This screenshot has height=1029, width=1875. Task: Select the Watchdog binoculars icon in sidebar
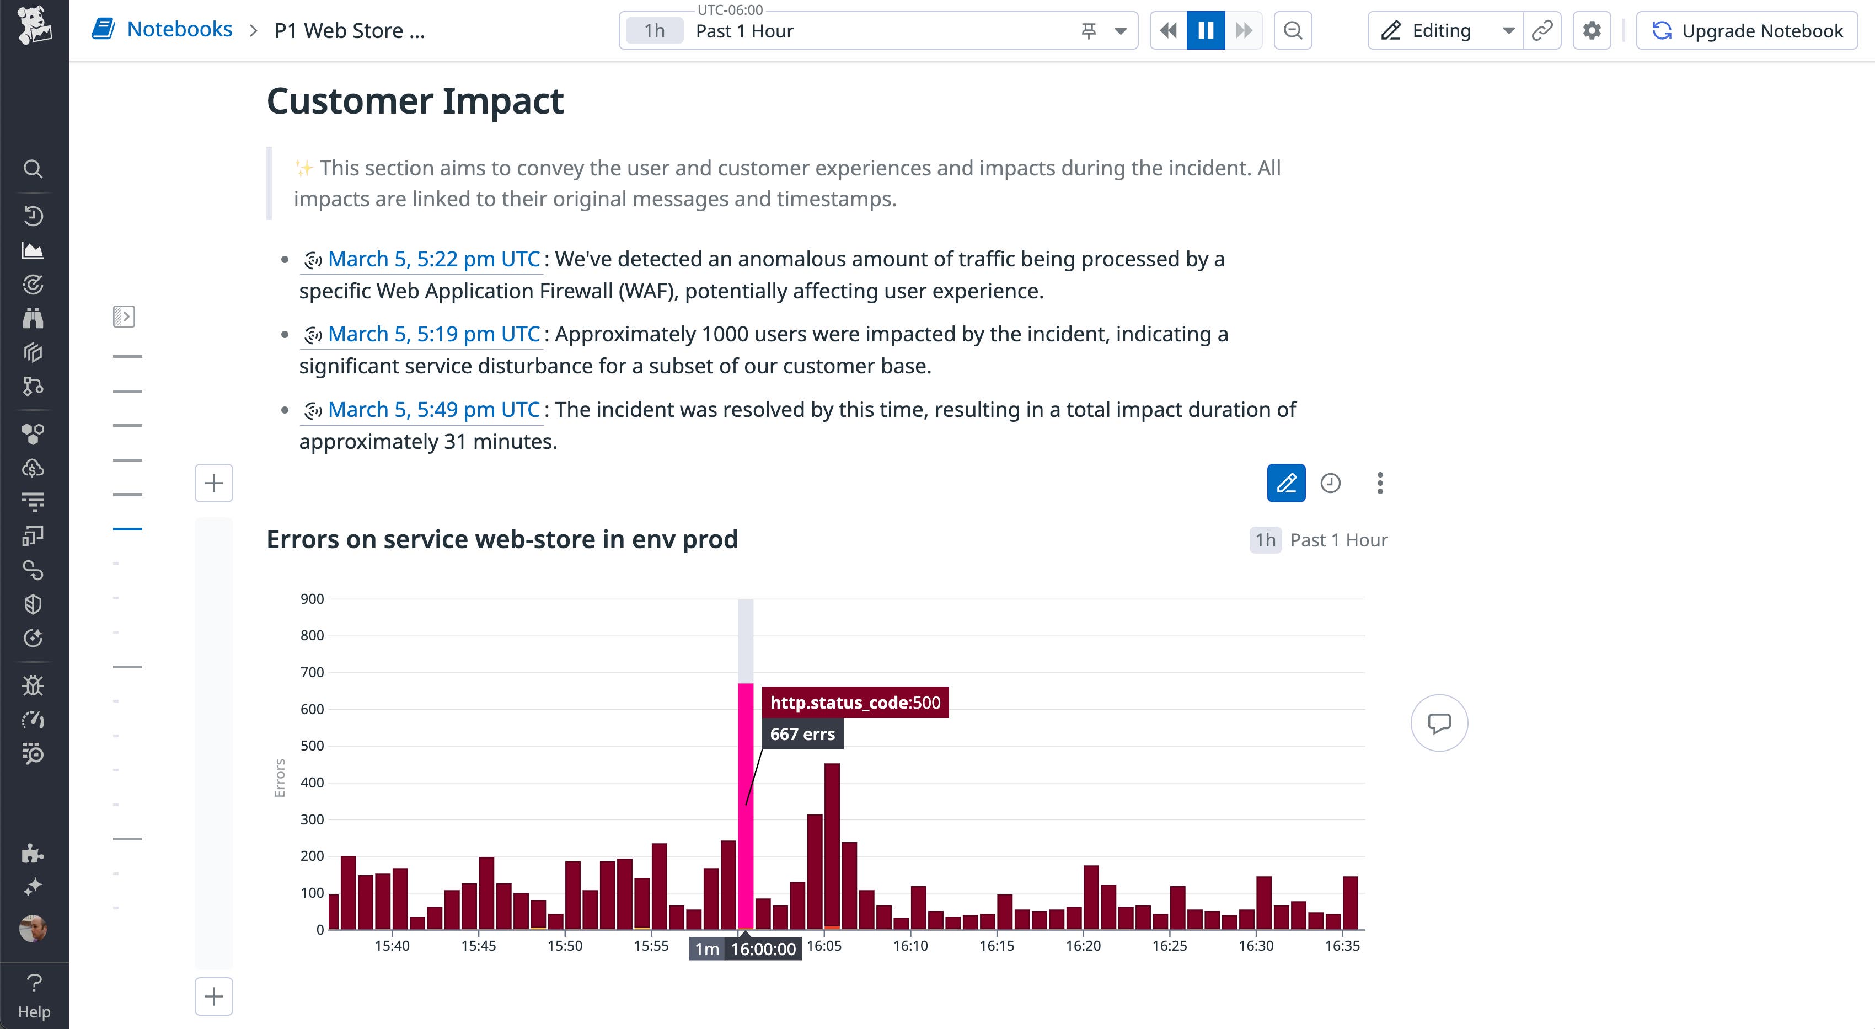(34, 317)
